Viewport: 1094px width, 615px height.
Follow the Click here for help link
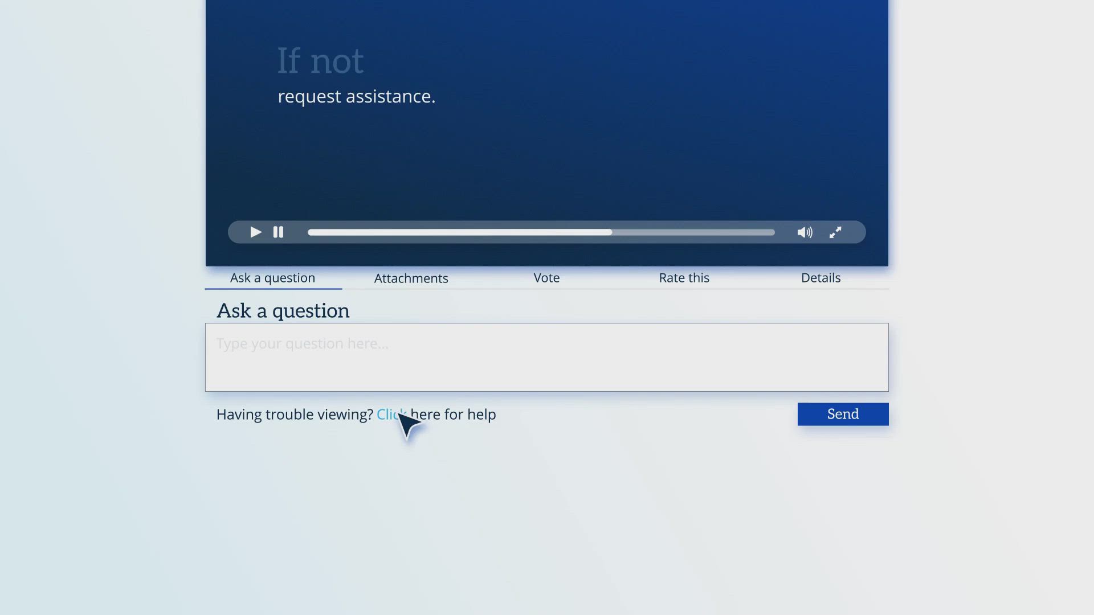pyautogui.click(x=436, y=415)
